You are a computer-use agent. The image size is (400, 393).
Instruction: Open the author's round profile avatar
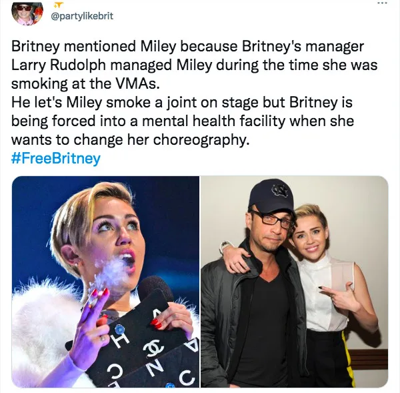pos(27,13)
